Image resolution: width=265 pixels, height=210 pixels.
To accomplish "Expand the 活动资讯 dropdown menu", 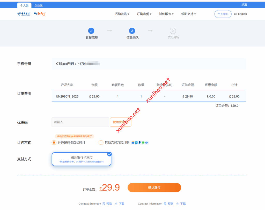I will pyautogui.click(x=122, y=14).
